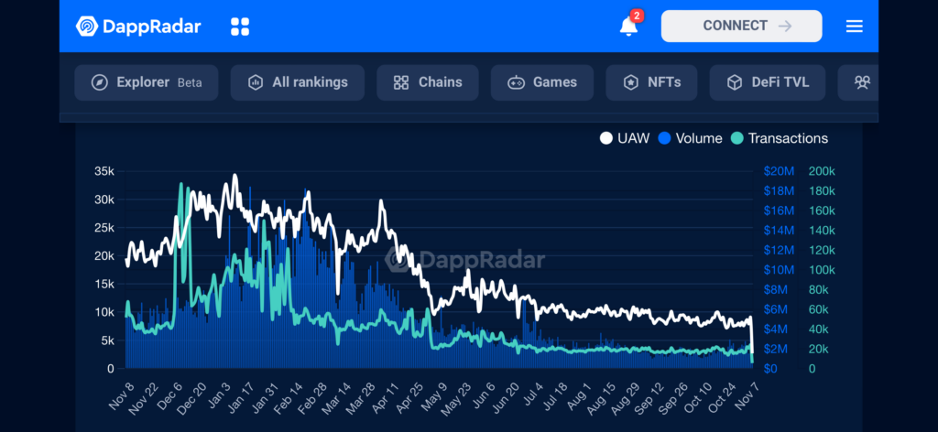938x432 pixels.
Task: Open the four-square apps grid icon
Action: 240,27
